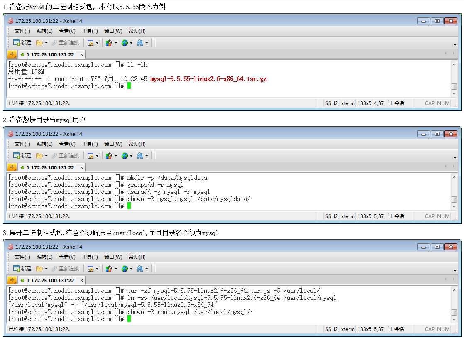Click toolbar overflow arrow in step 3 window
The height and width of the screenshot is (338, 464).
[455, 271]
